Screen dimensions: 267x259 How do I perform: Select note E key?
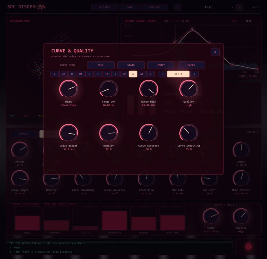click(x=89, y=74)
